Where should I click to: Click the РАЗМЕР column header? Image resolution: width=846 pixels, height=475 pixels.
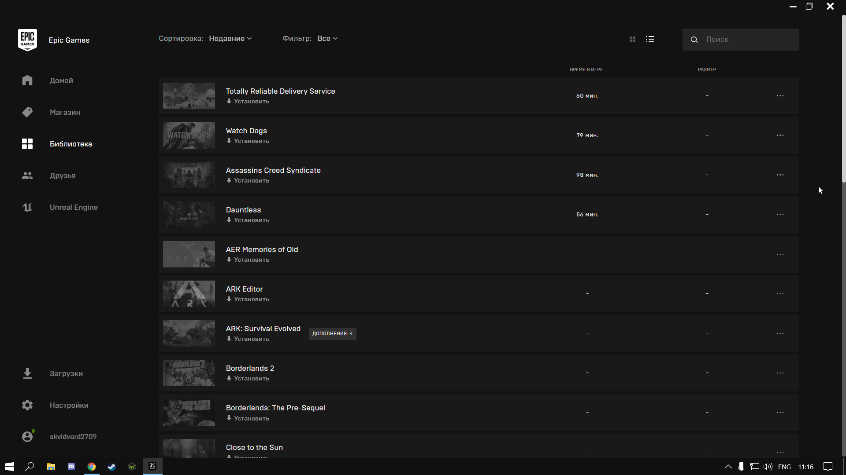707,69
